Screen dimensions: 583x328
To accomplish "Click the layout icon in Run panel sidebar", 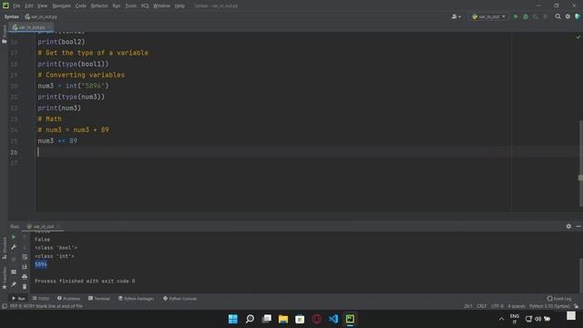I will click(x=14, y=272).
